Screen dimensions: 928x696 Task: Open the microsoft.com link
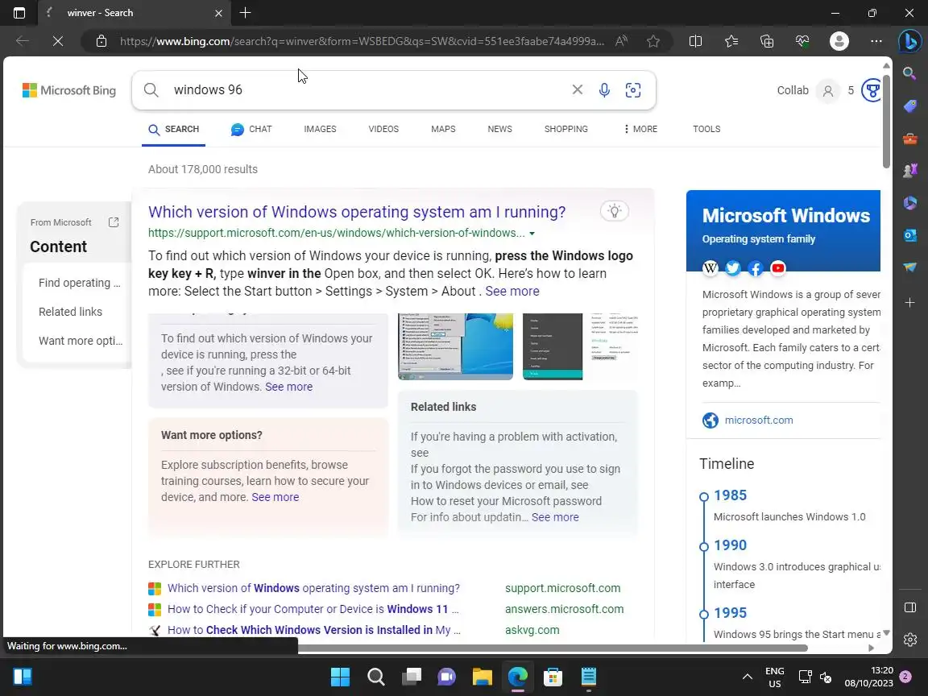coord(759,420)
